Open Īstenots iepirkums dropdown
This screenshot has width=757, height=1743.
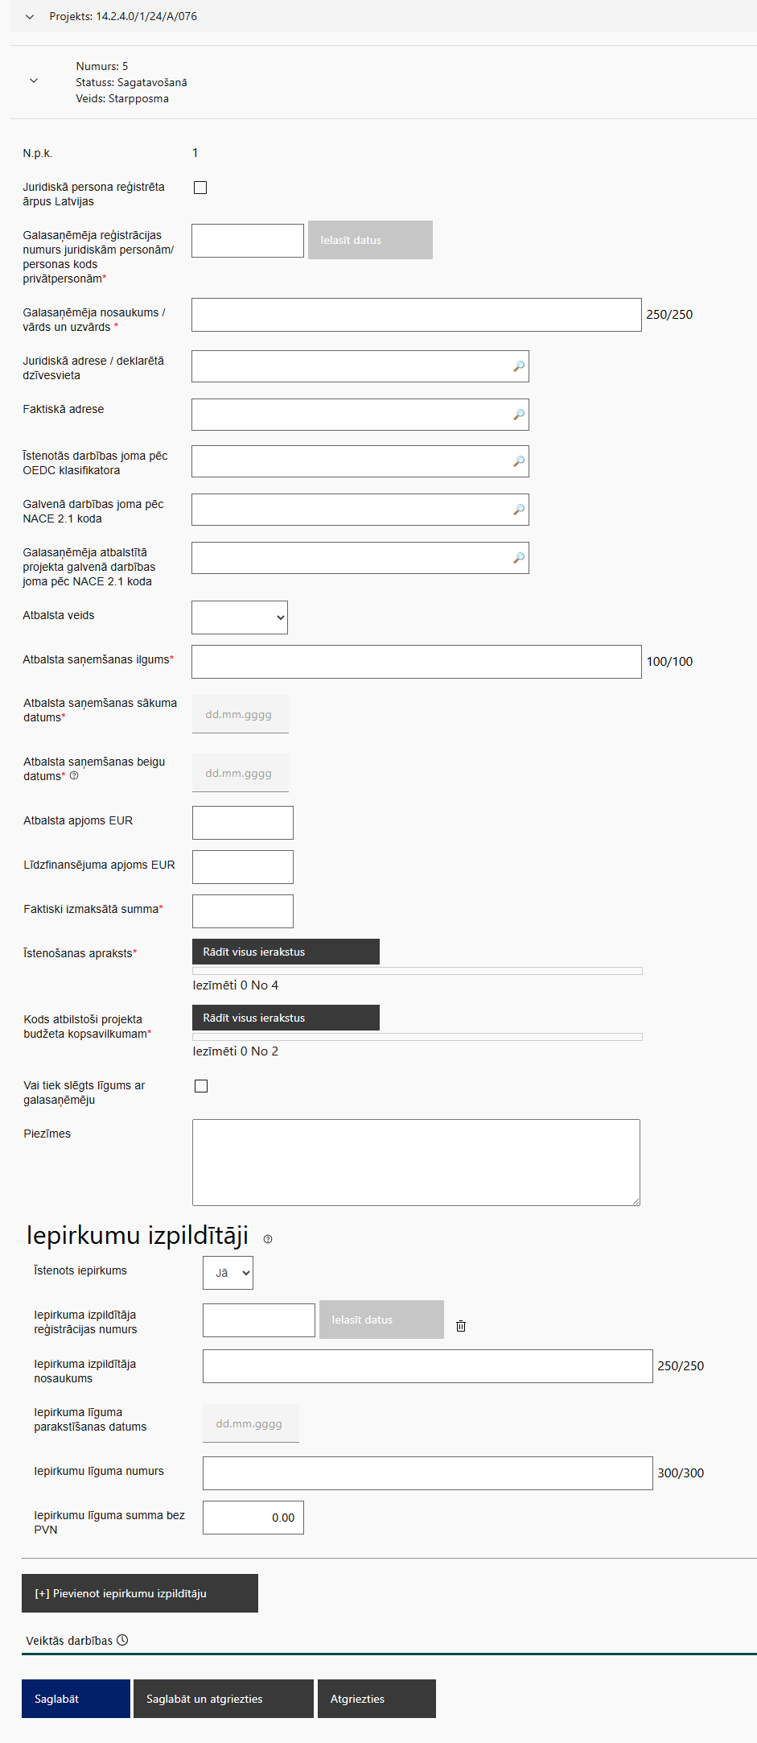[x=228, y=1273]
